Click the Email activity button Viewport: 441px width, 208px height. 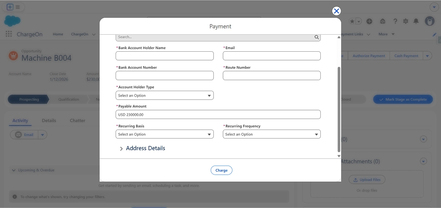click(x=24, y=135)
